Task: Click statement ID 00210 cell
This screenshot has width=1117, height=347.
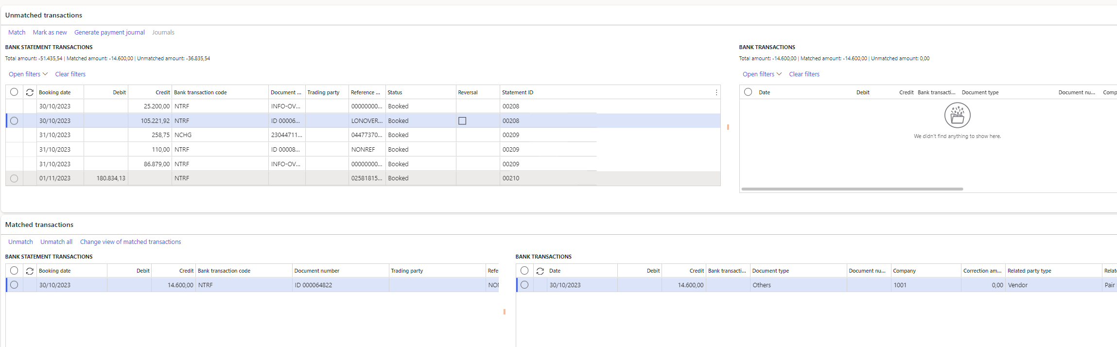Action: coord(548,178)
